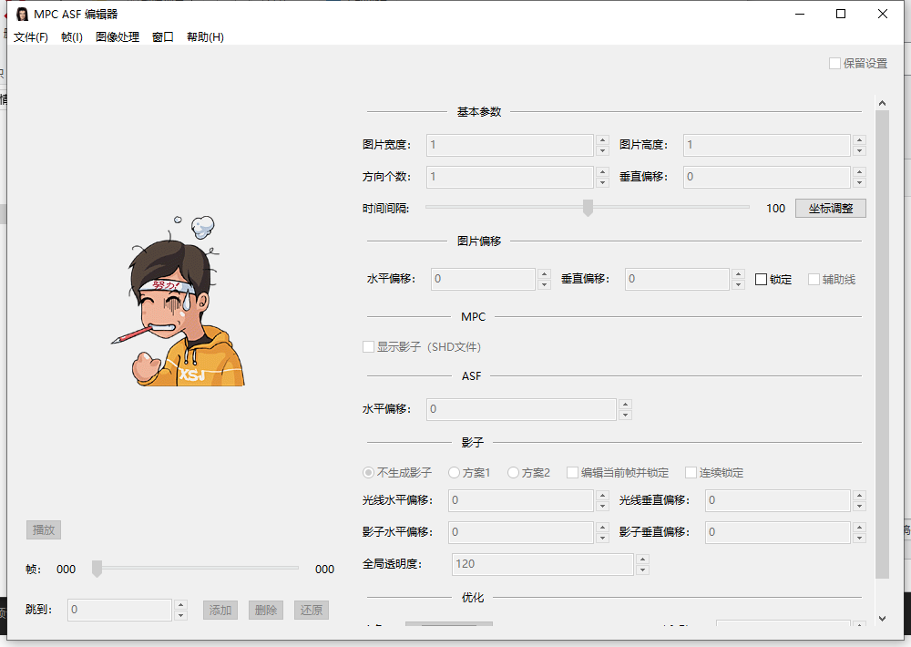Decrease 全局透明度 with down arrow
Image resolution: width=911 pixels, height=647 pixels.
click(x=642, y=570)
